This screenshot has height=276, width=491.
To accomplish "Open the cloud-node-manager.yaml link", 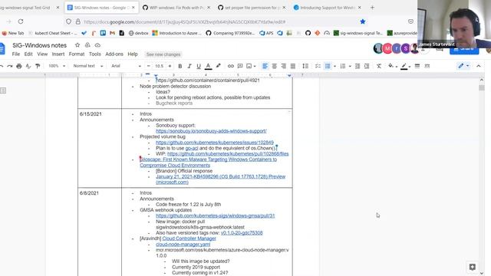I will click(183, 245).
